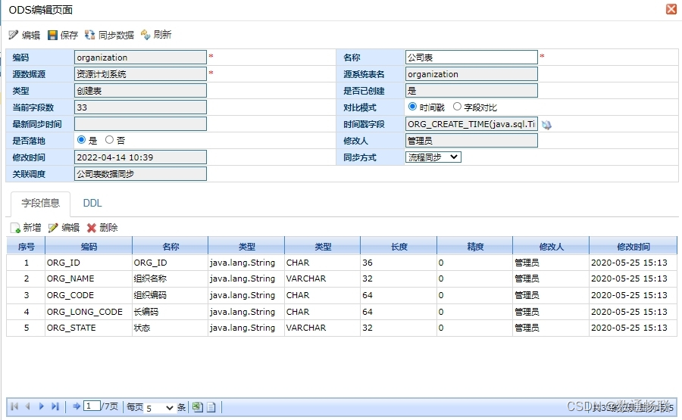The image size is (682, 420).
Task: Edit selected field via 字段信息 编辑 icon
Action: 53,228
